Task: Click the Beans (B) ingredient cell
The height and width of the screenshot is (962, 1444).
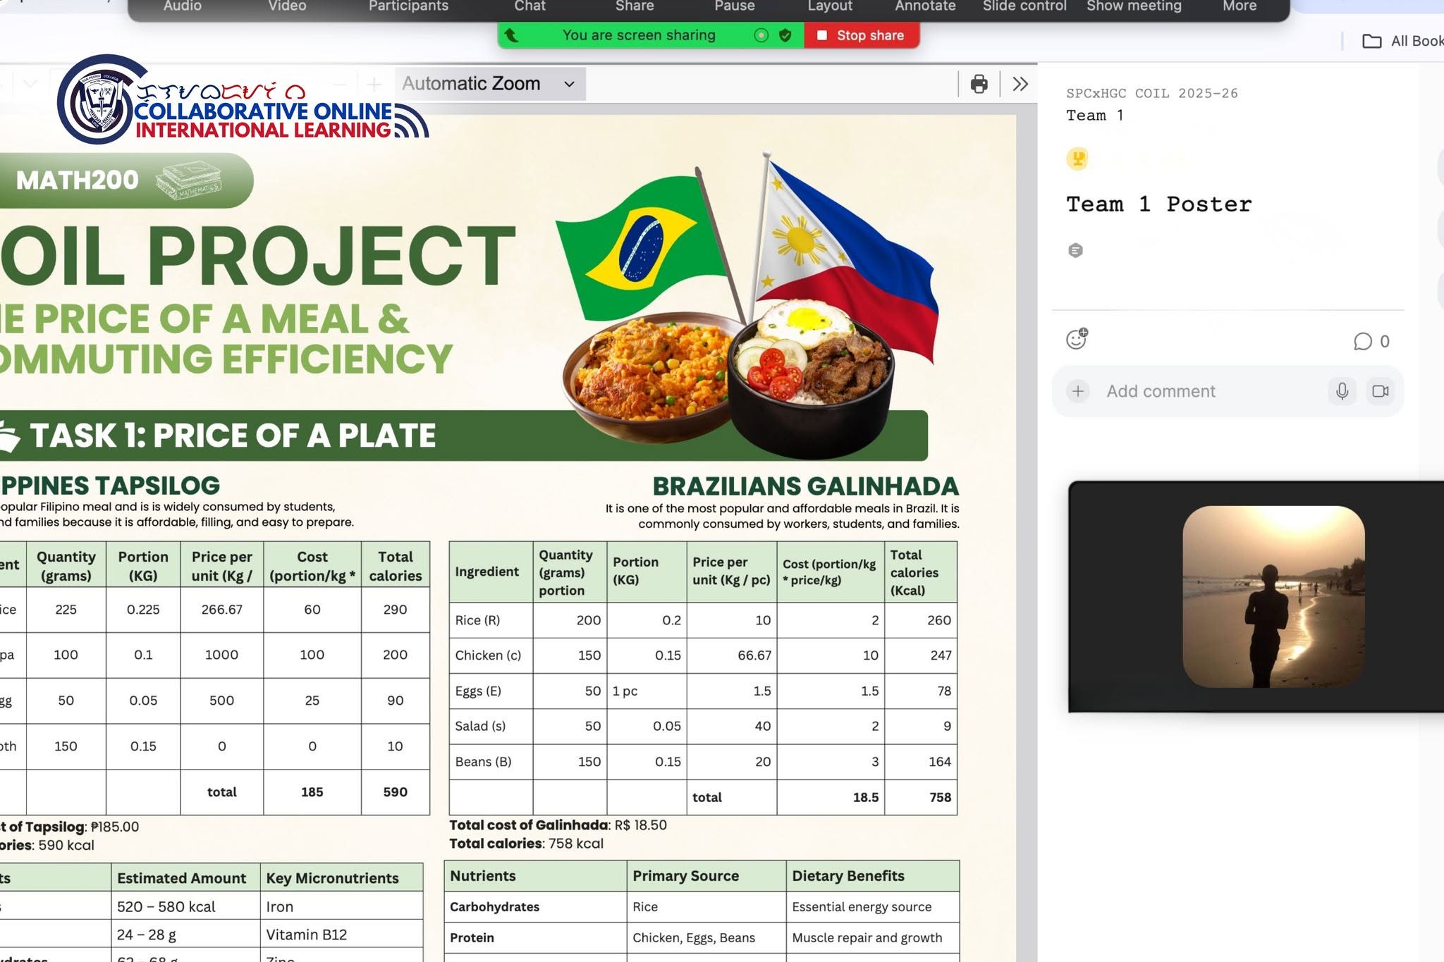Action: tap(491, 762)
